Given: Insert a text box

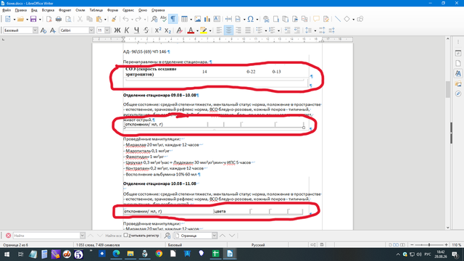Looking at the screenshot, I should pyautogui.click(x=217, y=20).
